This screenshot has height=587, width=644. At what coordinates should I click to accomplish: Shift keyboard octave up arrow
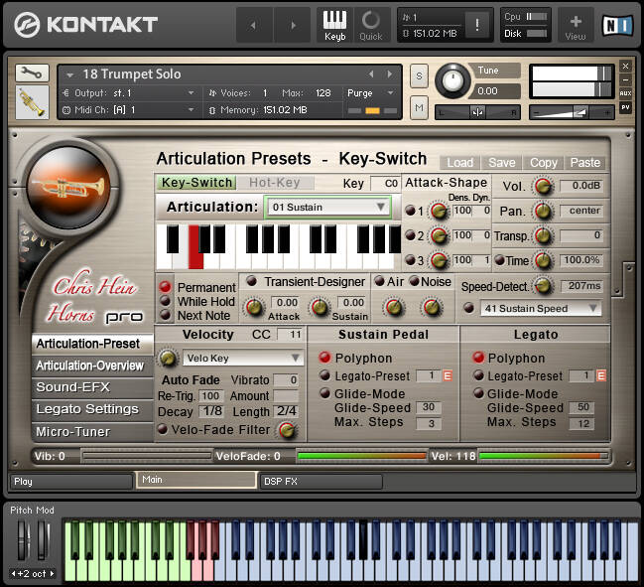point(52,573)
